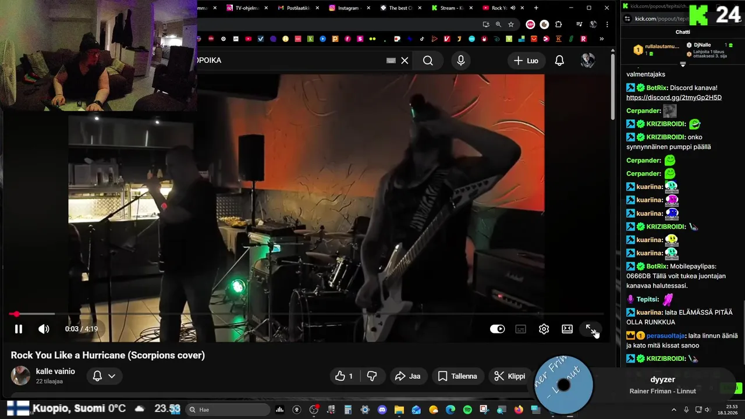Click the Tepitsi username in chat

648,299
